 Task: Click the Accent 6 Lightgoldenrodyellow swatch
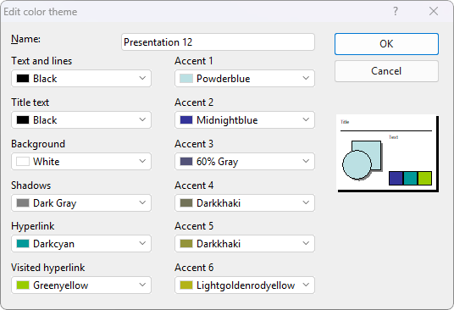pos(186,285)
